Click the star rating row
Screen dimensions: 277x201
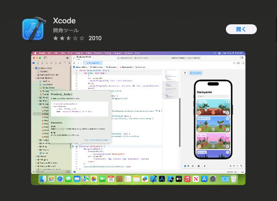tap(69, 38)
